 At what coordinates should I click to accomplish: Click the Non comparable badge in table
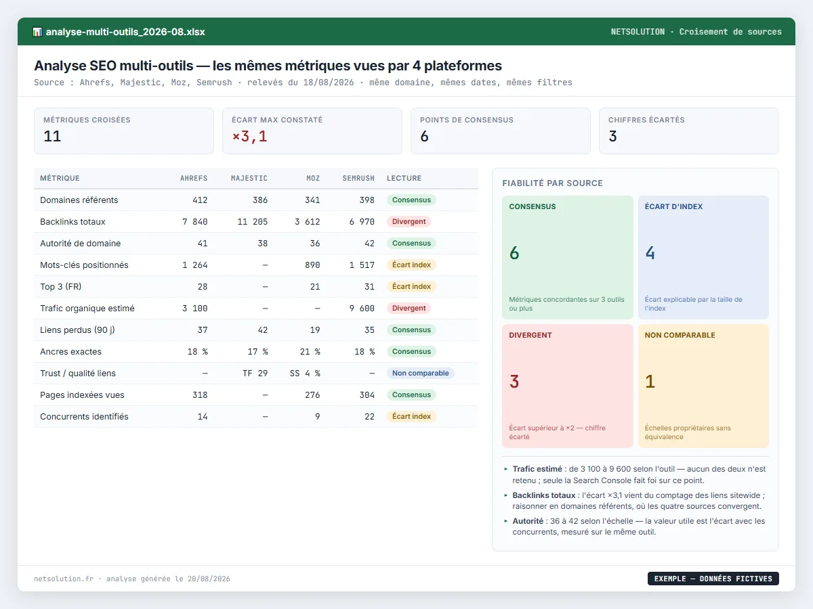tap(420, 374)
